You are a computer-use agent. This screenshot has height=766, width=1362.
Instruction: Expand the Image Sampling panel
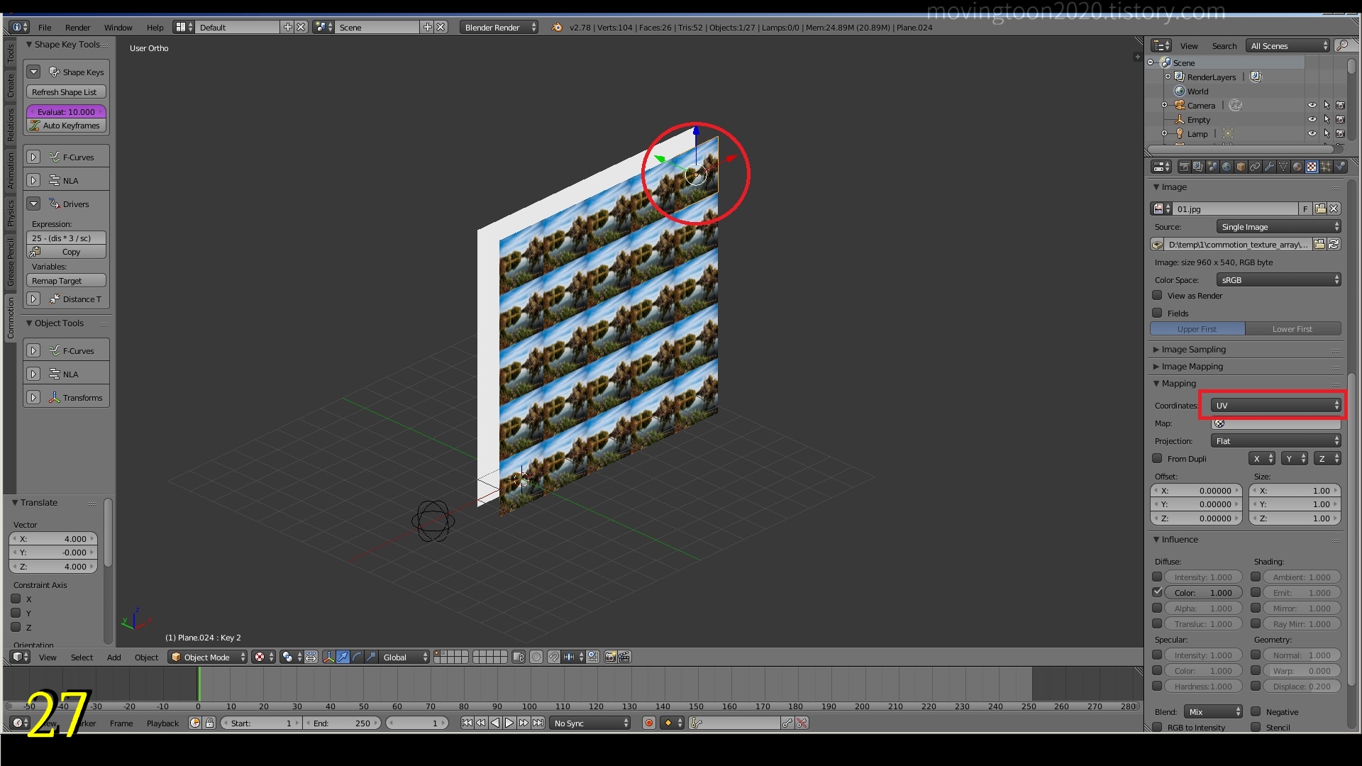coord(1193,349)
